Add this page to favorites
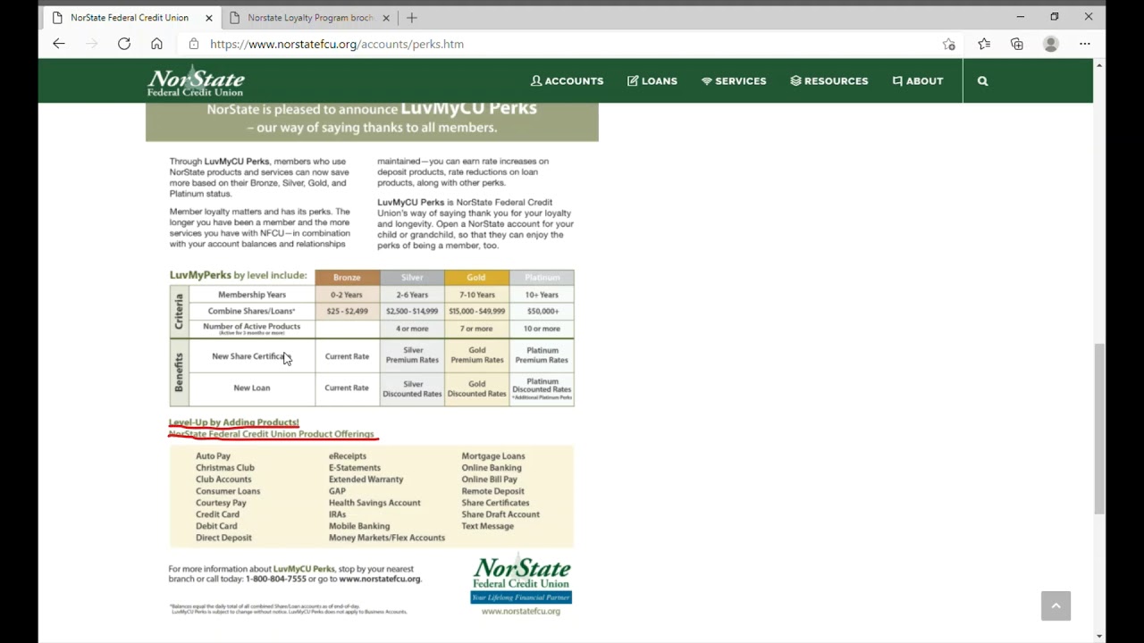1144x643 pixels. point(948,44)
